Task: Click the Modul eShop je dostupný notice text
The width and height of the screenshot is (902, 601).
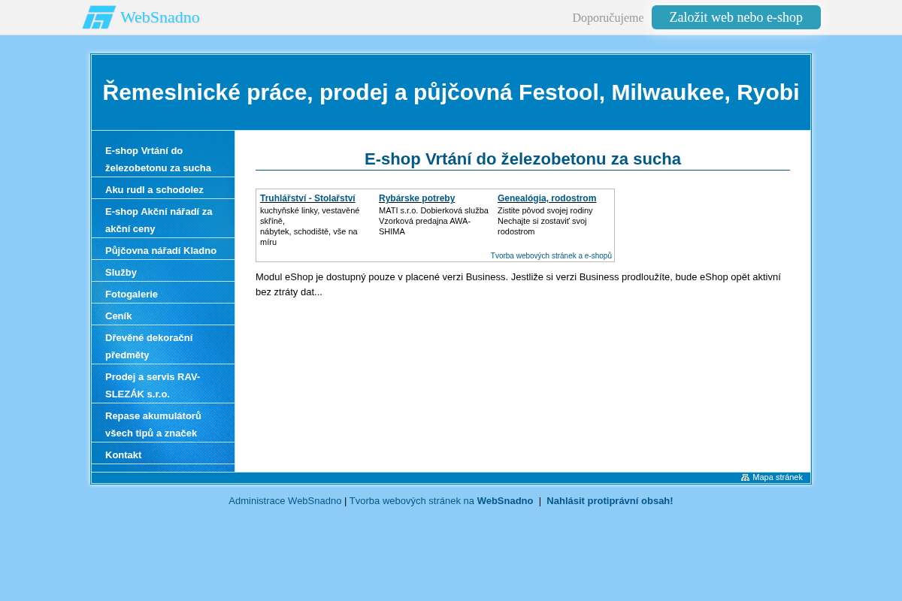Action: tap(518, 284)
